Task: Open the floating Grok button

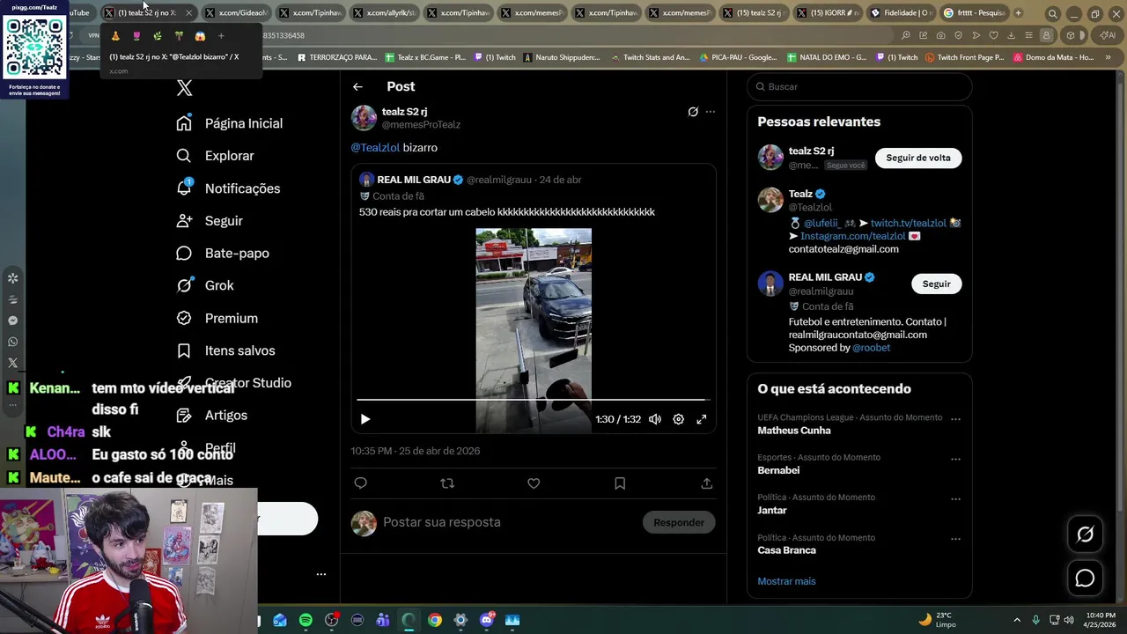Action: pyautogui.click(x=1085, y=534)
